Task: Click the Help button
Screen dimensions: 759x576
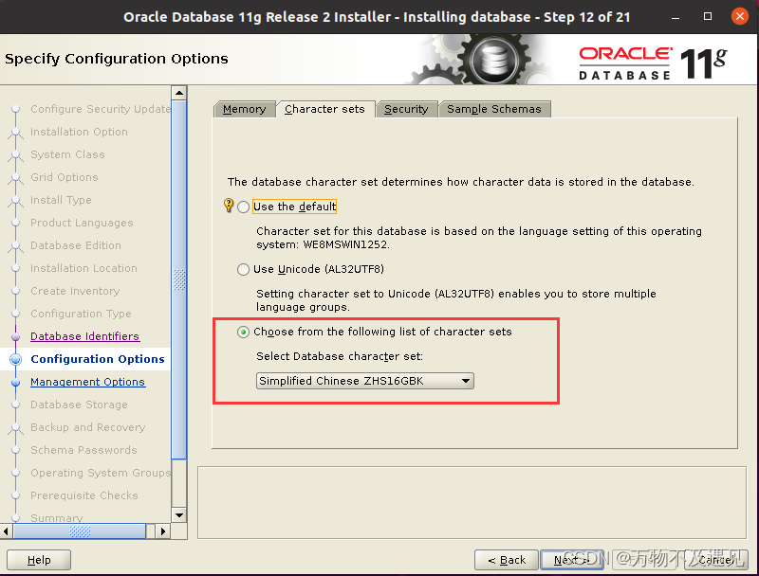Action: [x=39, y=560]
